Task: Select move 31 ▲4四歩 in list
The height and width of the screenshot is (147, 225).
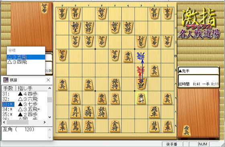Action: tap(25, 94)
